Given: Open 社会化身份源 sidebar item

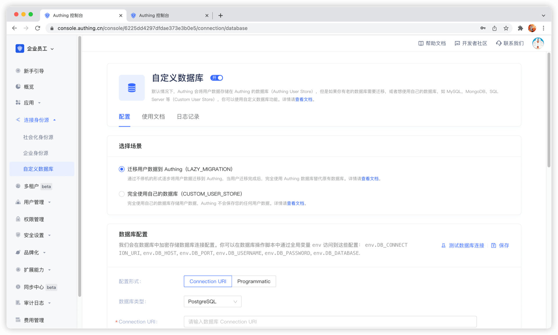Looking at the screenshot, I should click(x=38, y=137).
